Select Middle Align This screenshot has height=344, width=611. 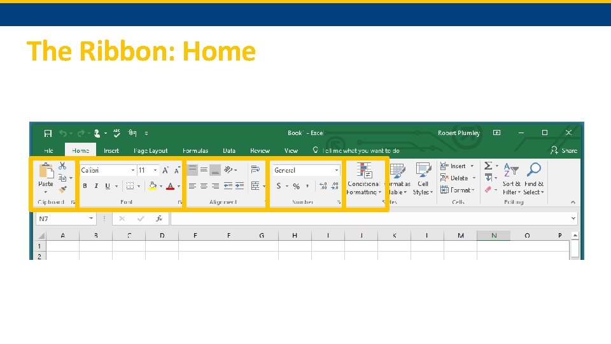(204, 169)
